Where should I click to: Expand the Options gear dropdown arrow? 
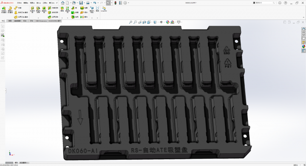tap(128, 3)
